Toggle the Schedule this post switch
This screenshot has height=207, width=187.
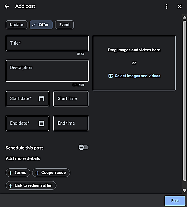83,147
